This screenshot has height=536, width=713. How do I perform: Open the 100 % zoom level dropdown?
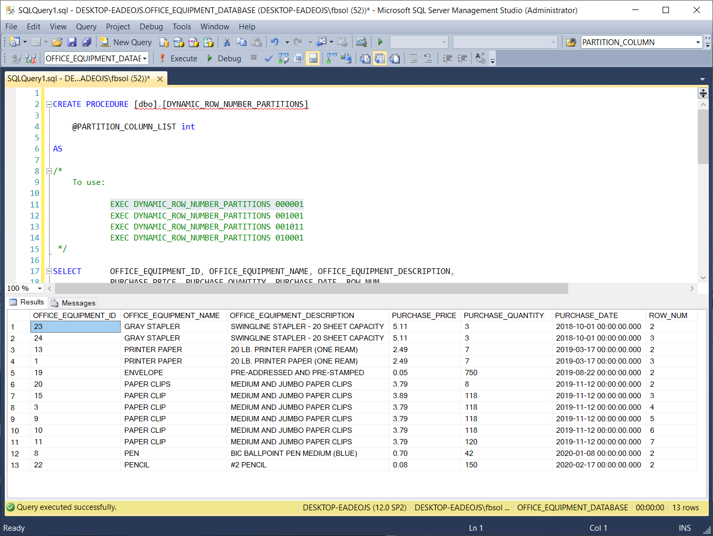click(40, 288)
